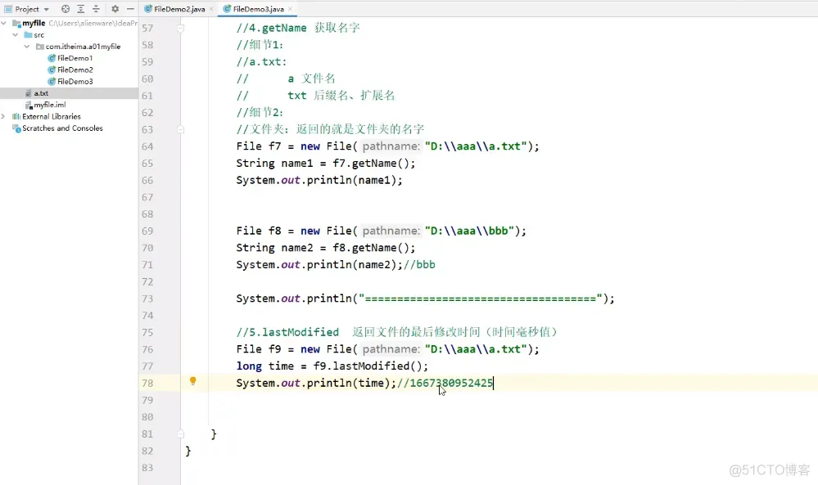Click the string "D:\\aaa\\bbb" on line 69

click(x=469, y=231)
